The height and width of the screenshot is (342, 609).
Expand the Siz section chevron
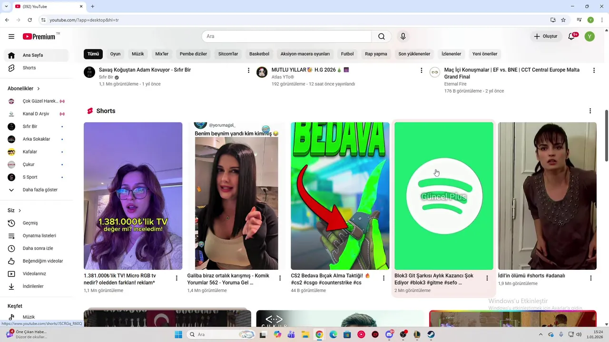tap(20, 210)
